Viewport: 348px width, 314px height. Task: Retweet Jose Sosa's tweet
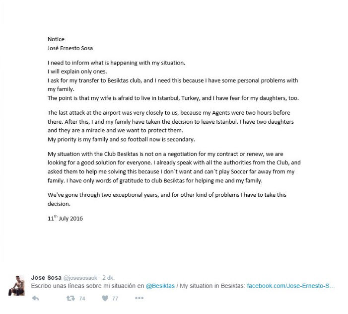point(70,298)
